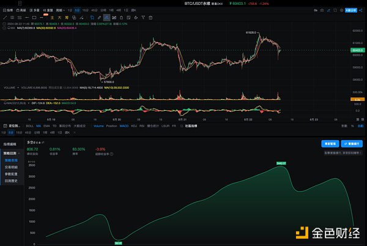This screenshot has height=246, width=367.
Task: Close the lower interval bar with X
Action: (x=75, y=132)
